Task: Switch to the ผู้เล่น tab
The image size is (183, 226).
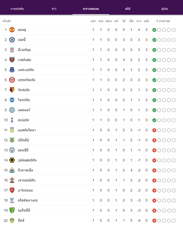Action: point(164,9)
